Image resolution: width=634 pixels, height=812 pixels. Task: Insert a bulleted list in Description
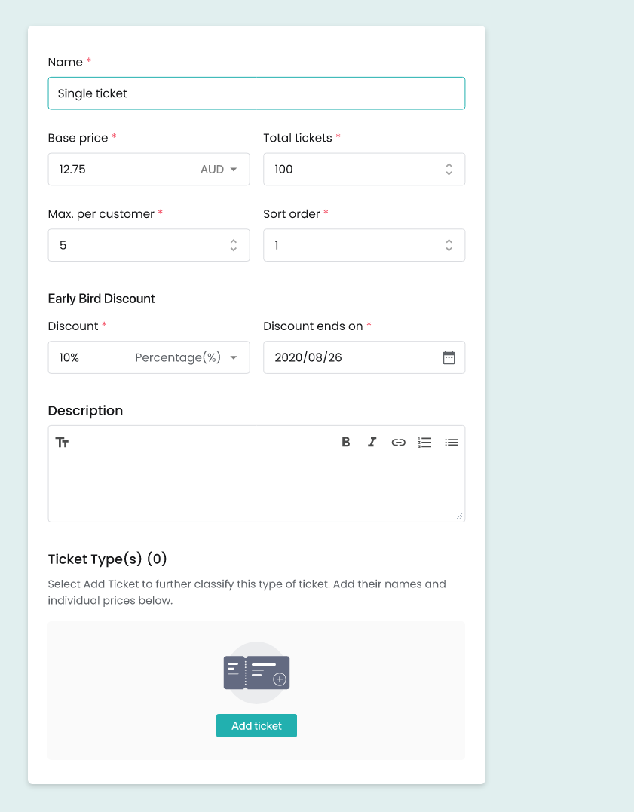[x=451, y=443]
